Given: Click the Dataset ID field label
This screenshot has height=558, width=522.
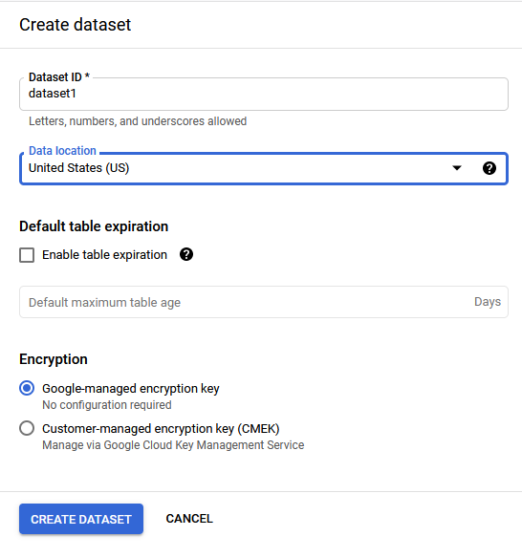Looking at the screenshot, I should [x=59, y=76].
